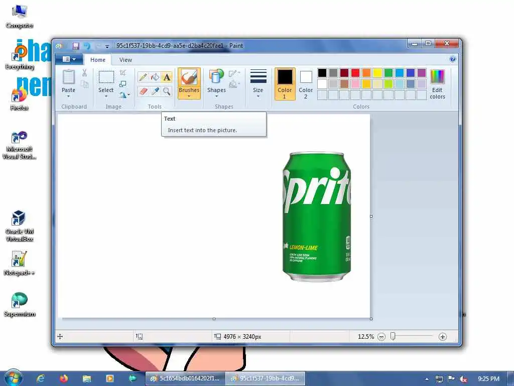Switch to the 5c1654bdb0164202f1 Paint taskbar window

[x=186, y=378]
